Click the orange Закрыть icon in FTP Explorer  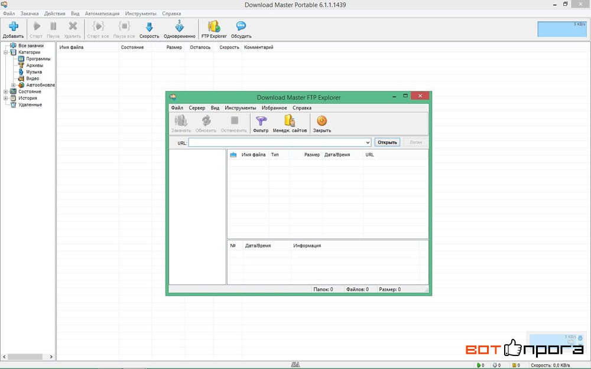coord(322,120)
